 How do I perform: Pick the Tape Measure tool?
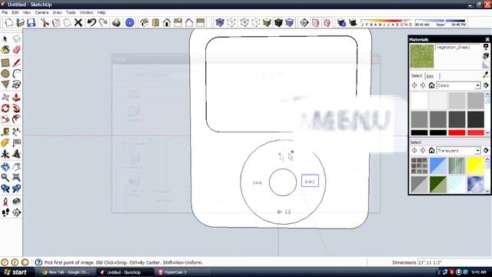pos(5,132)
